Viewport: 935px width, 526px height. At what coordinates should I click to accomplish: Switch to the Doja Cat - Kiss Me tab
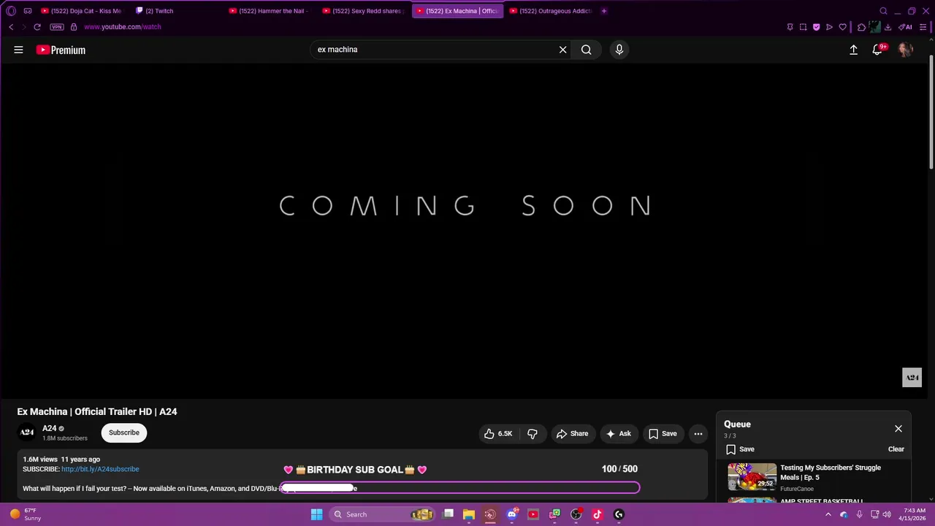(x=81, y=11)
